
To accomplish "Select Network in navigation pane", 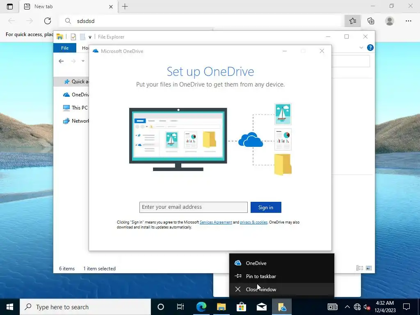I will (x=76, y=121).
